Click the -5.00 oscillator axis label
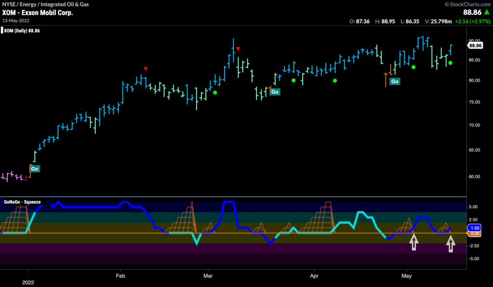Image resolution: width=493 pixels, height=287 pixels. [x=473, y=259]
